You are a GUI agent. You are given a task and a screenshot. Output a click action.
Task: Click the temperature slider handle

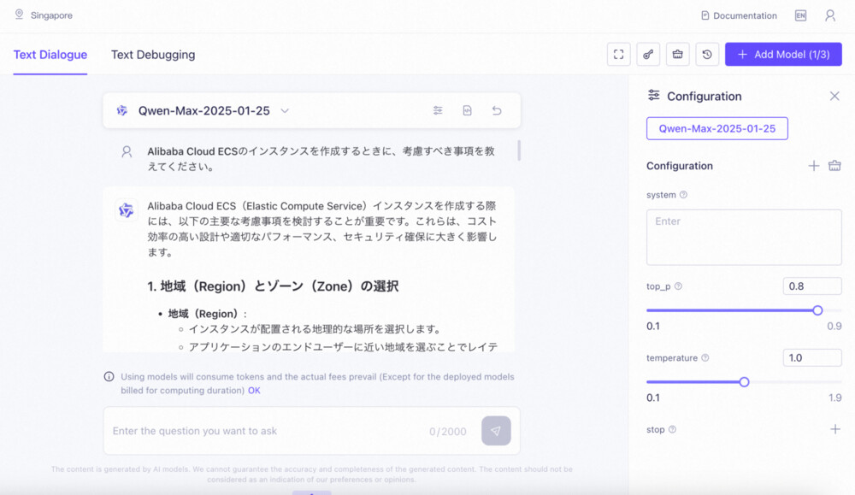click(744, 382)
